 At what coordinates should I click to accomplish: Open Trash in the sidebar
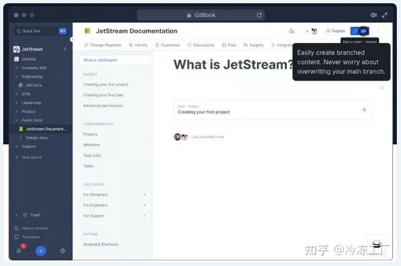click(35, 215)
